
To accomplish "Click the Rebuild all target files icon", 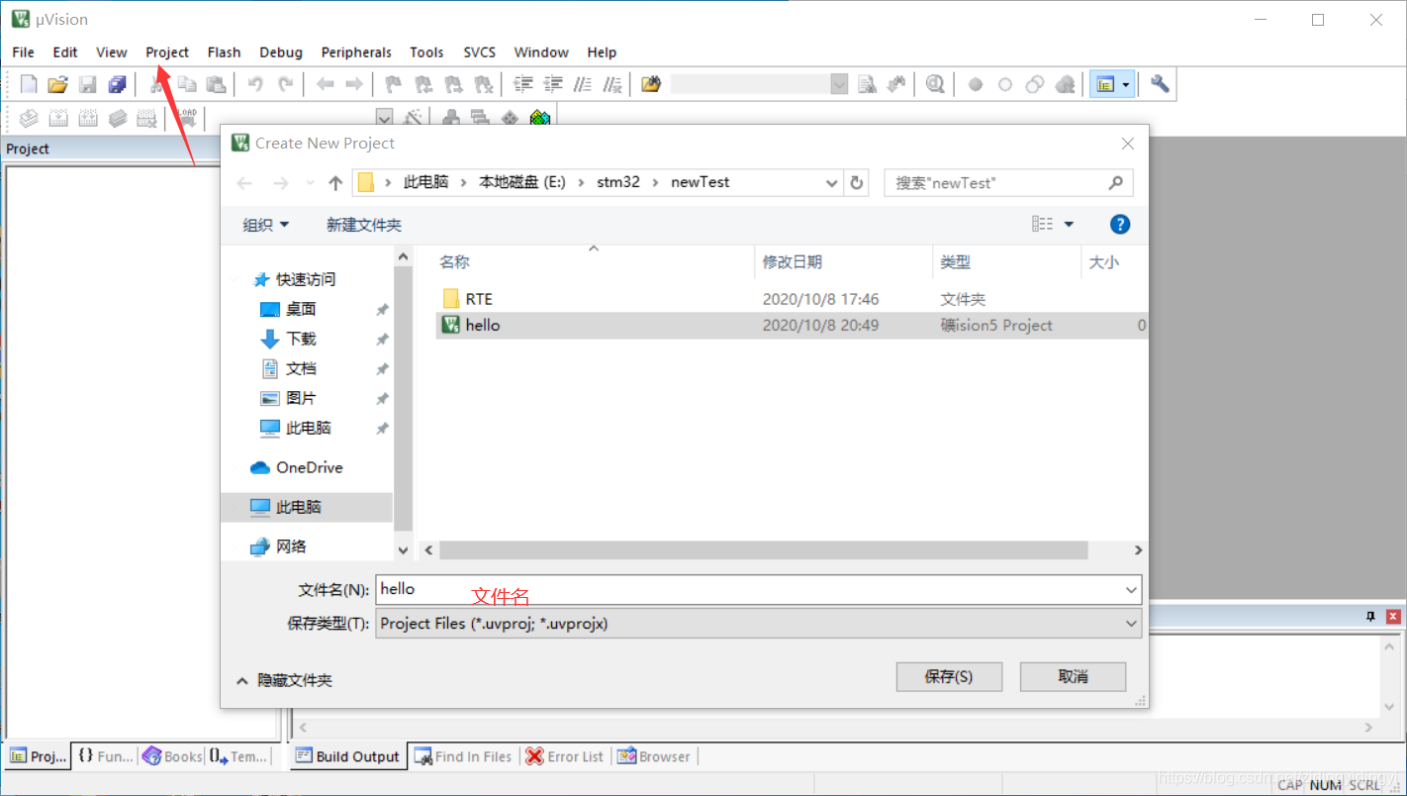I will point(88,118).
